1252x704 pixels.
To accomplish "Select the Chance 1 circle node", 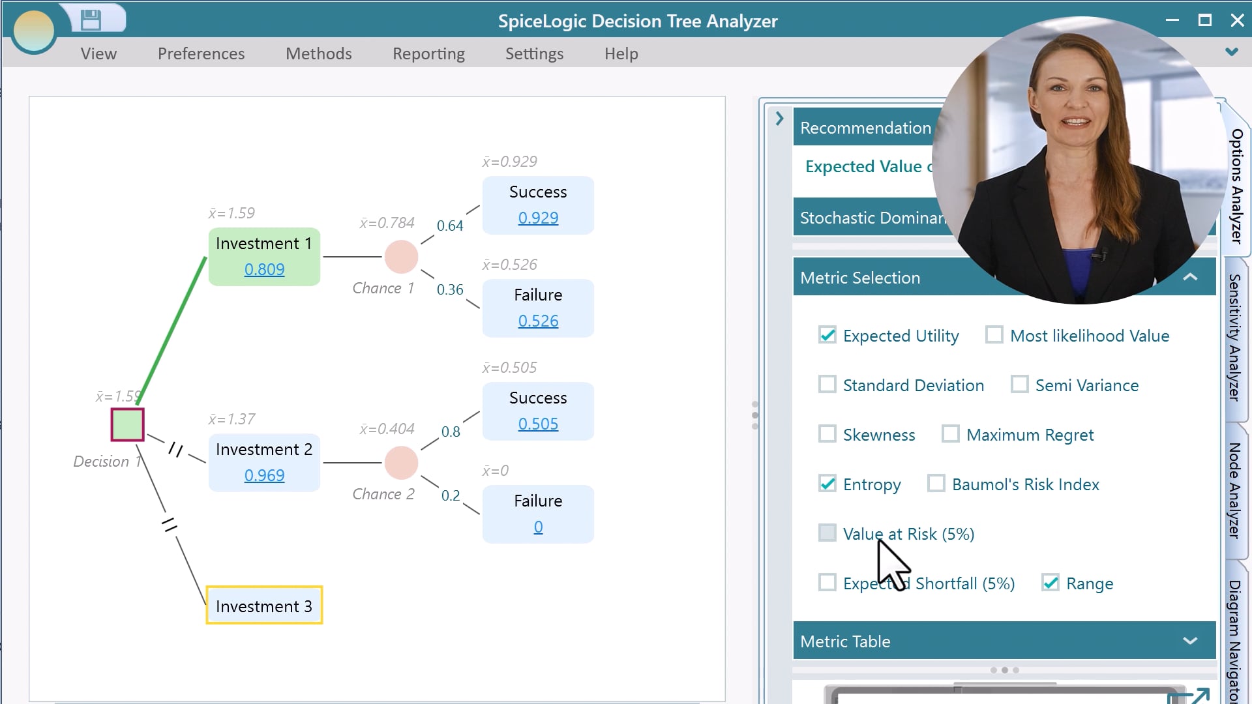I will 401,257.
